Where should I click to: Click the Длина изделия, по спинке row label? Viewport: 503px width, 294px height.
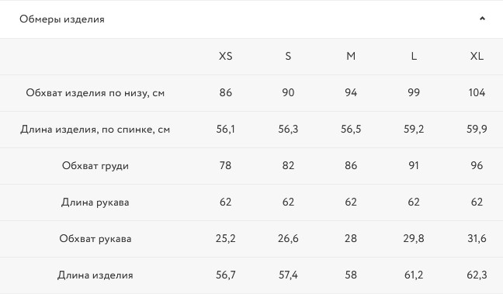point(95,130)
